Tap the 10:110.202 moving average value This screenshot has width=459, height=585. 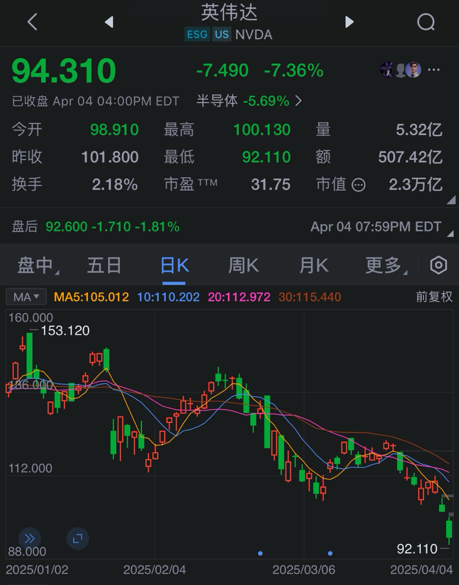click(x=168, y=297)
